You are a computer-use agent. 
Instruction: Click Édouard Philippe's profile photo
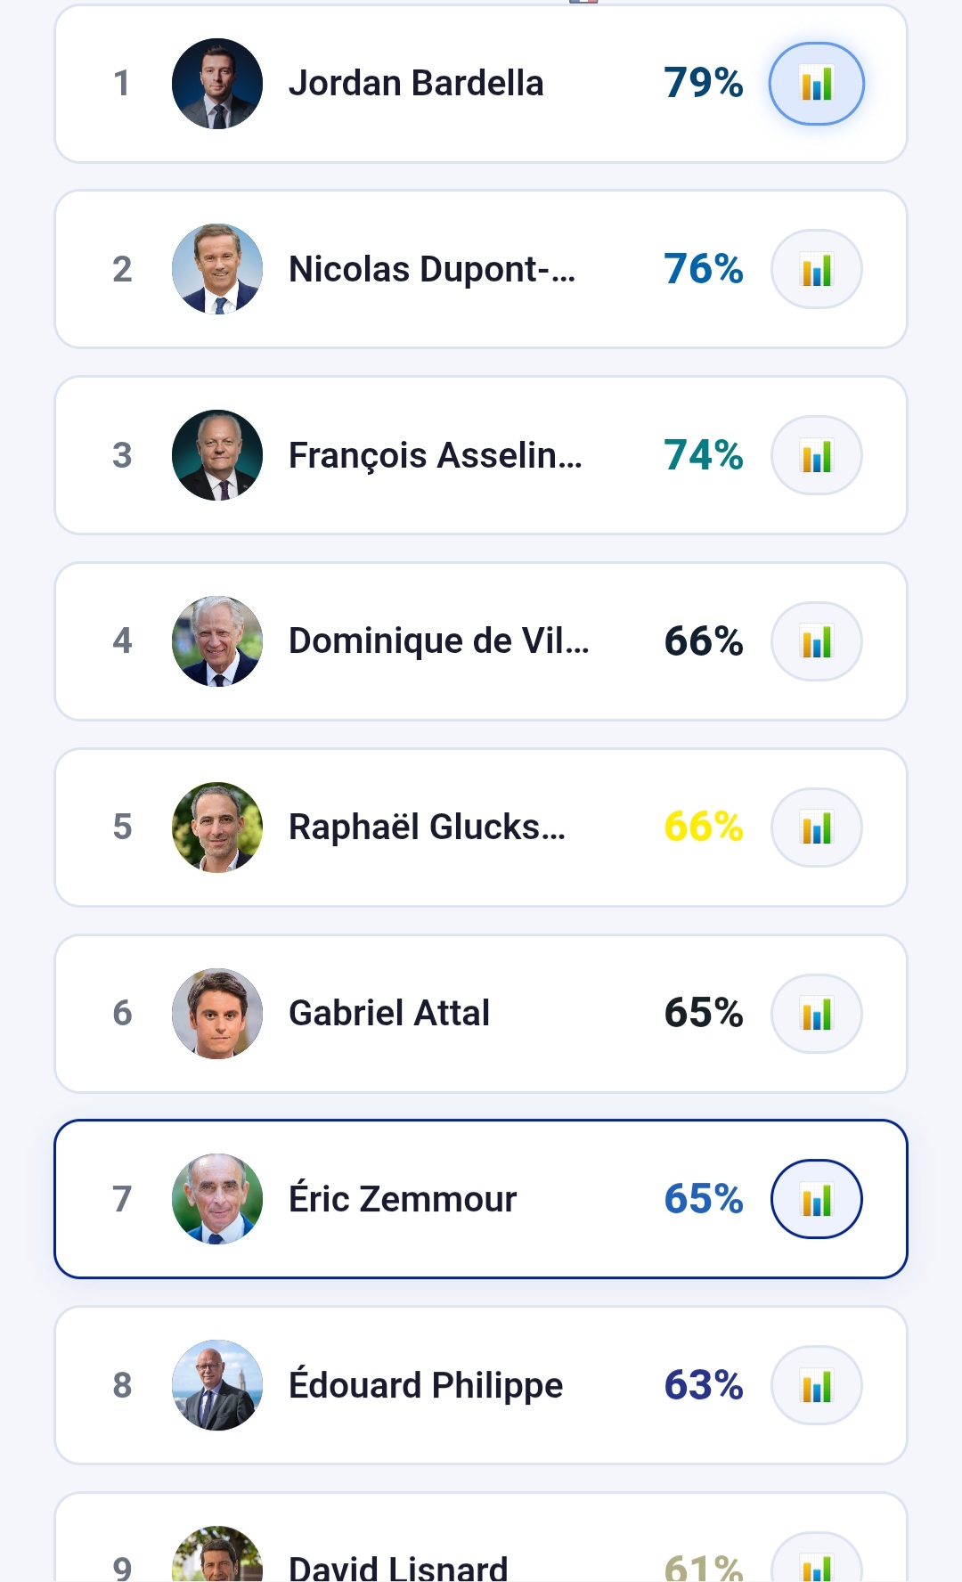[x=217, y=1385]
